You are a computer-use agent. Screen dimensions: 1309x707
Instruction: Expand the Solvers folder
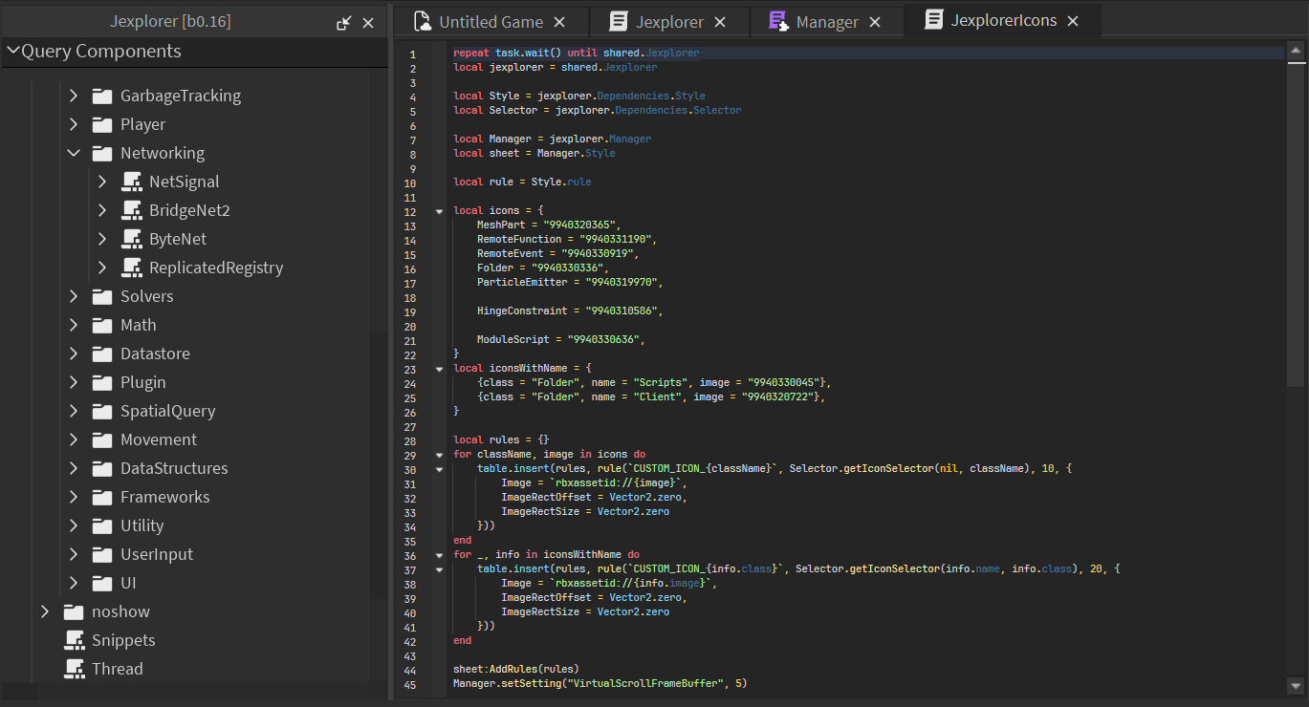[x=74, y=296]
